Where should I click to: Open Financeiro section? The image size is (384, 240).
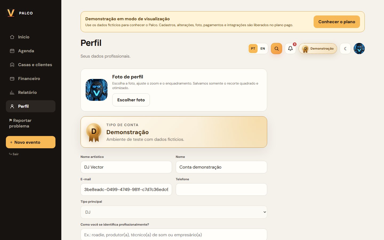point(31,79)
